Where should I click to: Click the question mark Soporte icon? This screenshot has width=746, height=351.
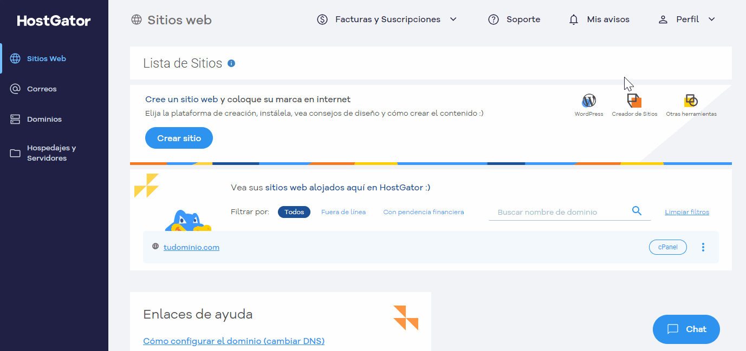(494, 19)
